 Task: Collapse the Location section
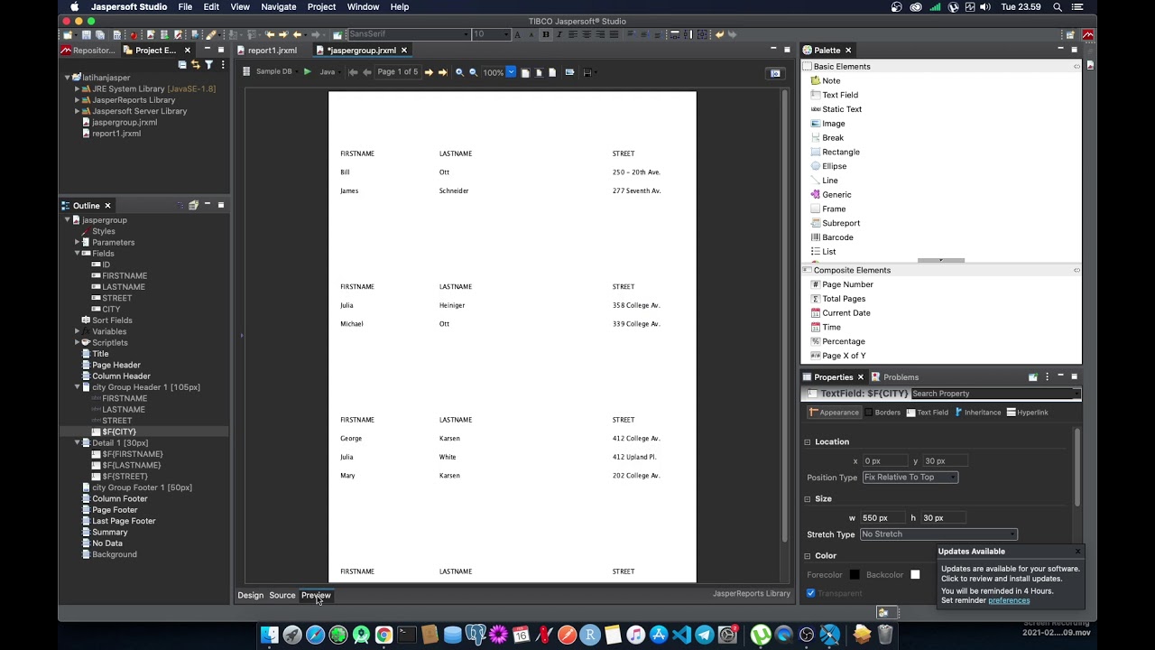(x=808, y=442)
